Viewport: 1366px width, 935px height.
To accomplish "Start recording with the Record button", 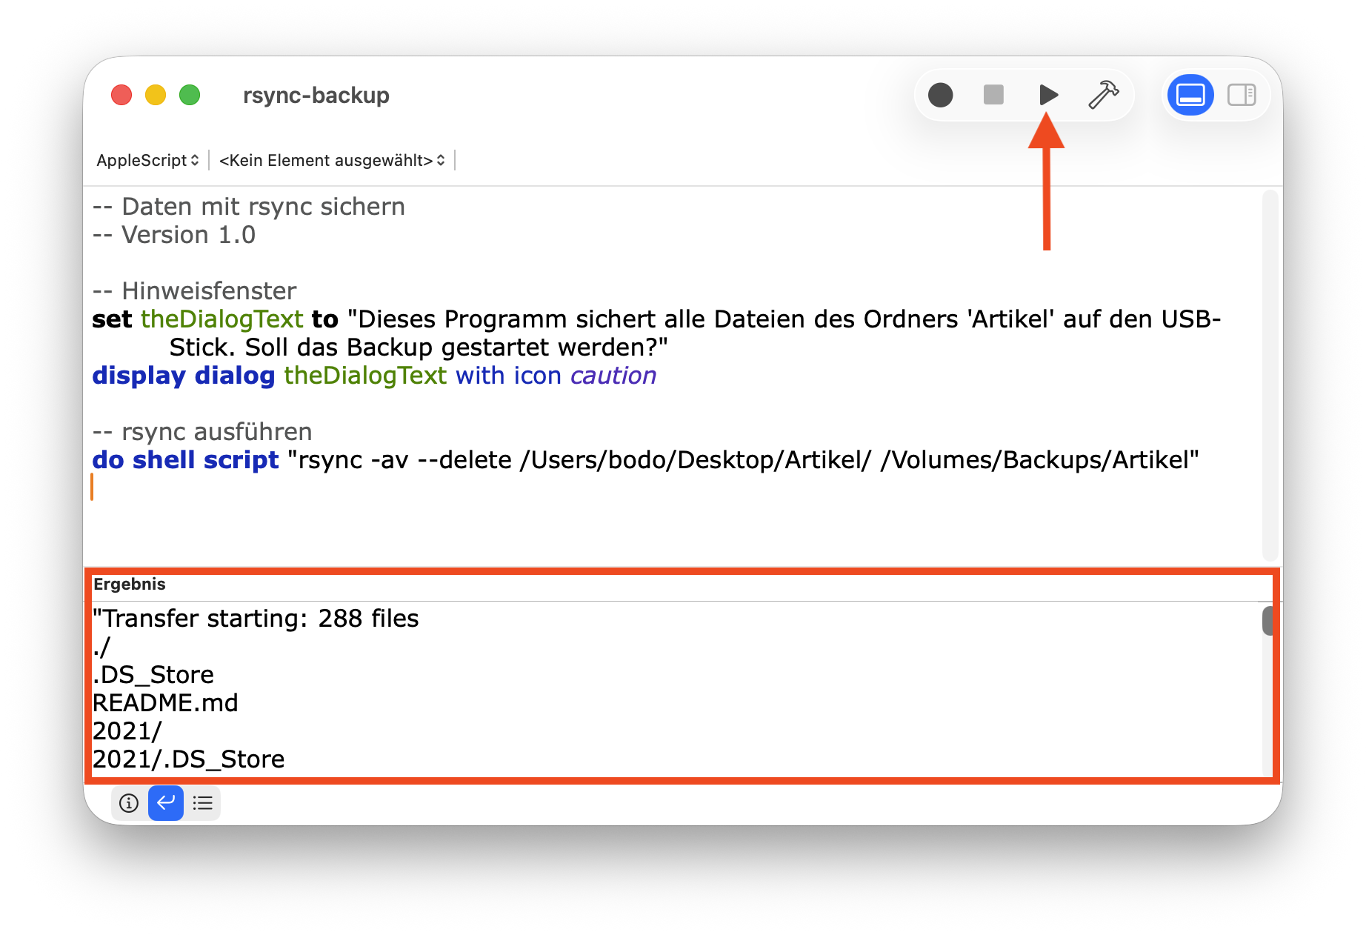I will [940, 95].
